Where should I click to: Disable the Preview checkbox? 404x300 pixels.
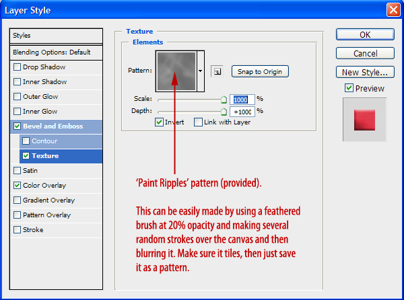(x=349, y=88)
